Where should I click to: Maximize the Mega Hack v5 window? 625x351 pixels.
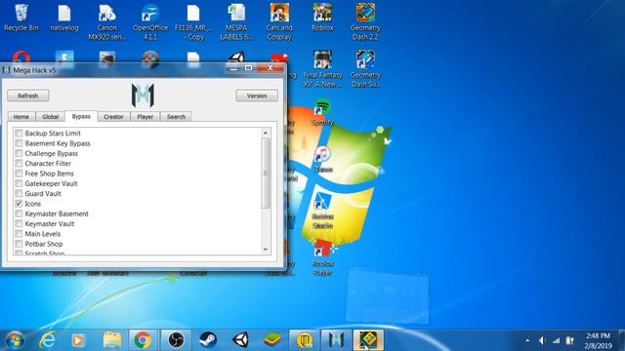(248, 68)
